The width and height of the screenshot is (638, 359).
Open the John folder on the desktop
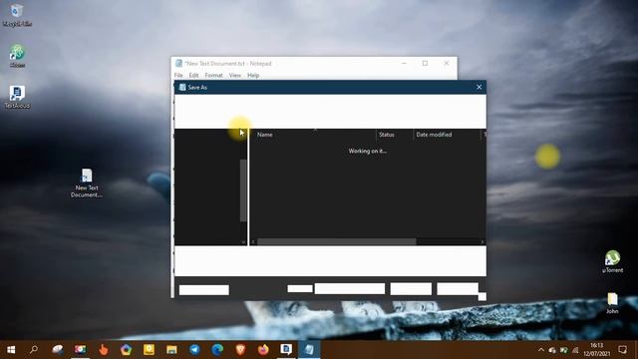coord(612,303)
